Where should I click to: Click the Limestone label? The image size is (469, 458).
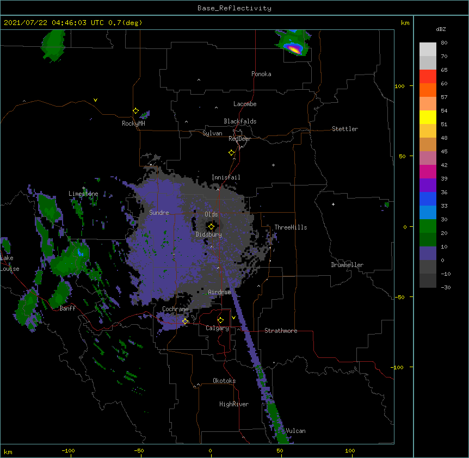(x=83, y=194)
